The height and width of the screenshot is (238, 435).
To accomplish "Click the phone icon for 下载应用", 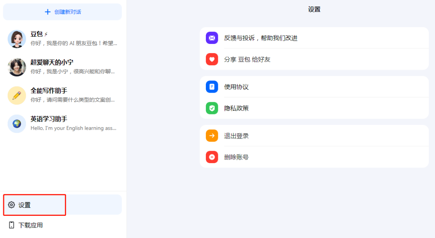I will 11,225.
